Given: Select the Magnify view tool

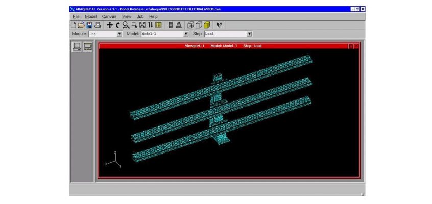Looking at the screenshot, I should click(126, 25).
